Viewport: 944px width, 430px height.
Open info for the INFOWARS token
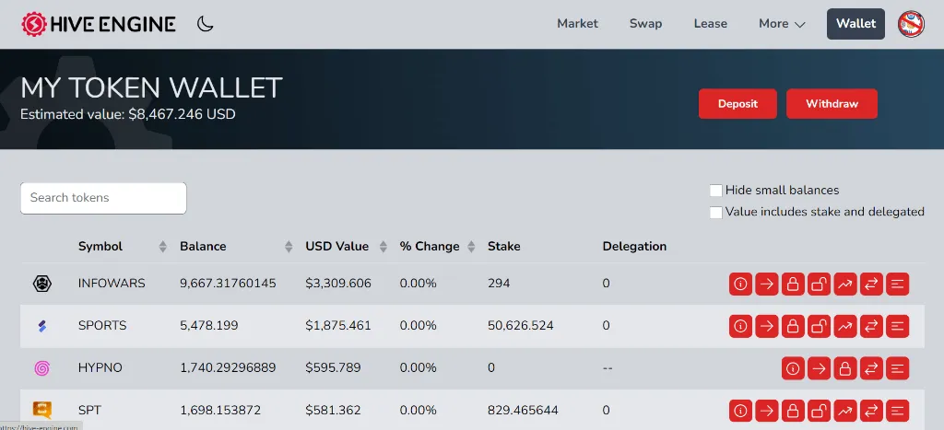[x=740, y=284]
